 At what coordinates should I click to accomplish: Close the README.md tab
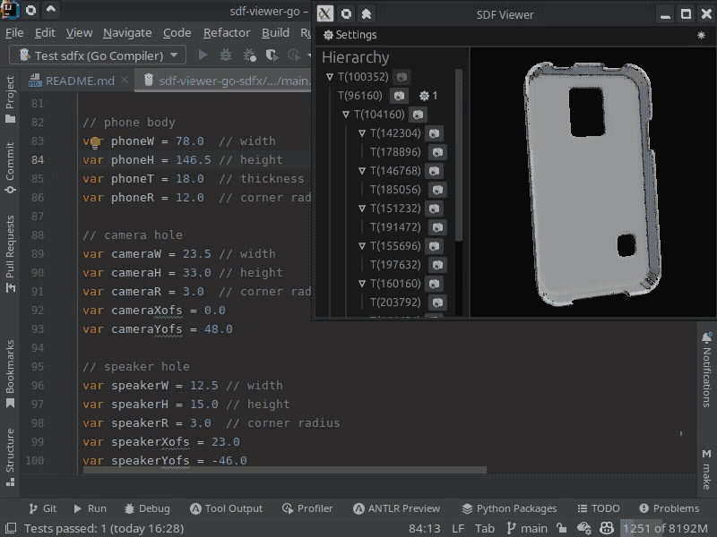(x=125, y=80)
